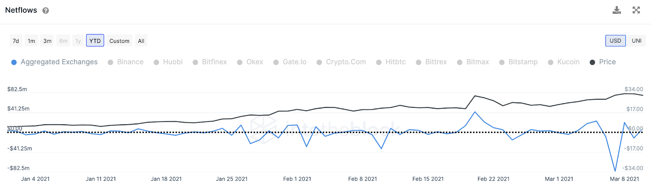Show the All time range
This screenshot has width=651, height=190.
(141, 41)
